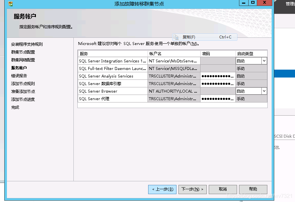
Task: Go back with 上一步(B) button
Action: pos(162,189)
